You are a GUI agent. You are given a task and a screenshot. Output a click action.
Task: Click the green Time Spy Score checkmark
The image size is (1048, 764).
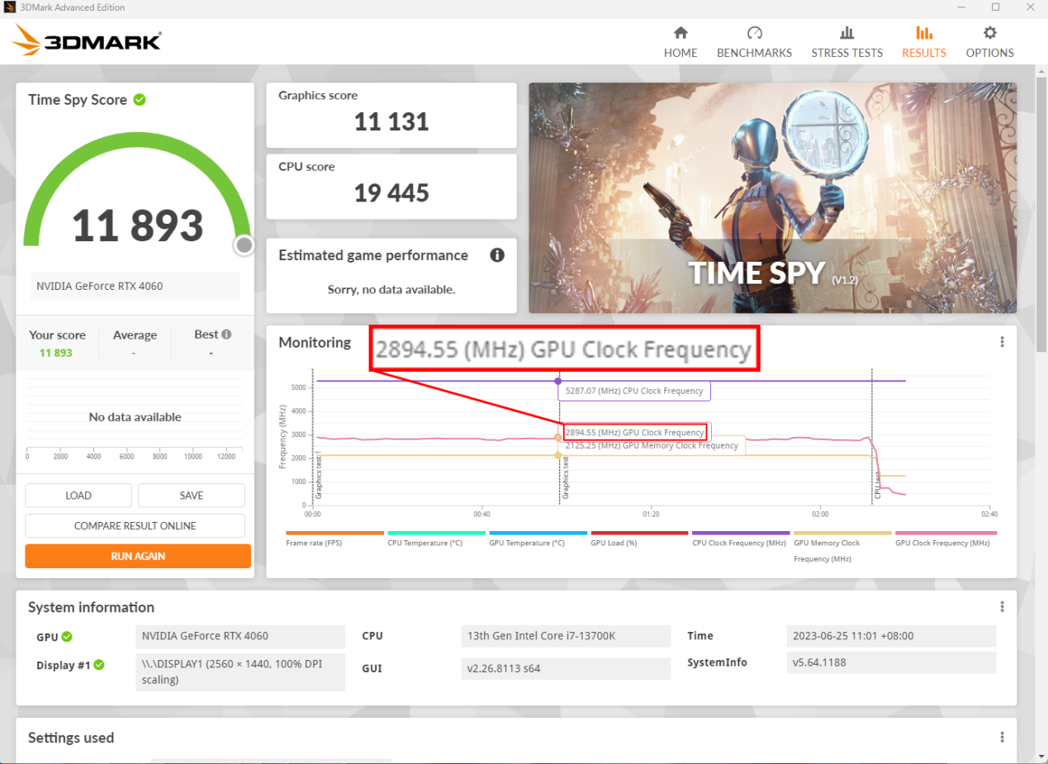pyautogui.click(x=140, y=100)
